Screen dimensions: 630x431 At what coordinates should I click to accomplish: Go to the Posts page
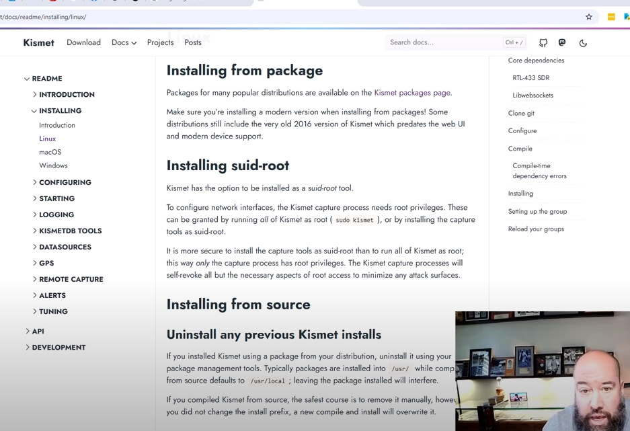pyautogui.click(x=193, y=42)
